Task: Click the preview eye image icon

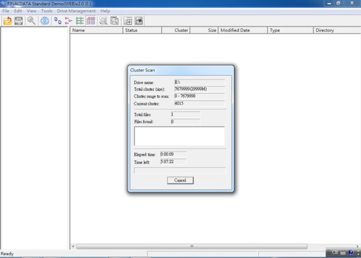Action: [x=138, y=21]
